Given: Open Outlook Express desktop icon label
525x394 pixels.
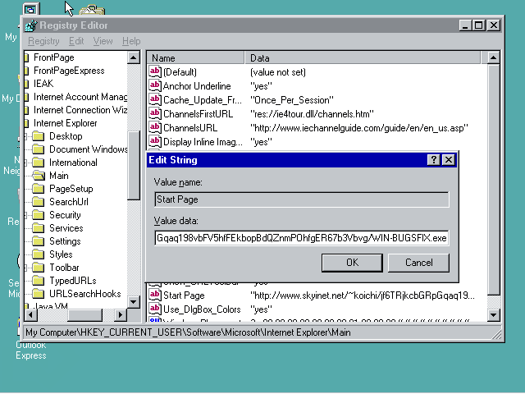Looking at the screenshot, I should pyautogui.click(x=31, y=350).
